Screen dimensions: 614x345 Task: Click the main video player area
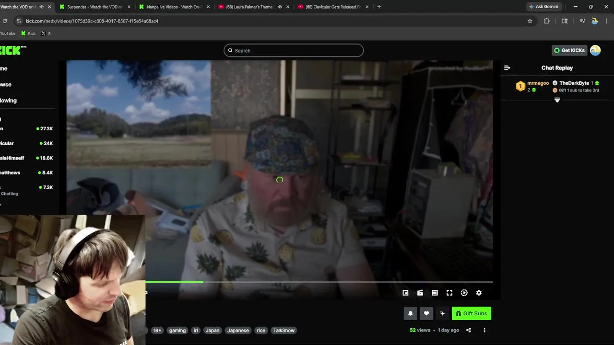pos(280,180)
